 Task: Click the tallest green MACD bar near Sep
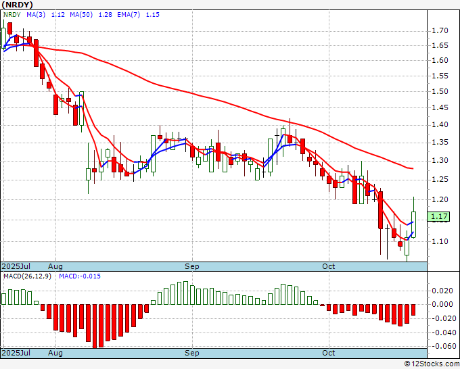[x=185, y=293]
